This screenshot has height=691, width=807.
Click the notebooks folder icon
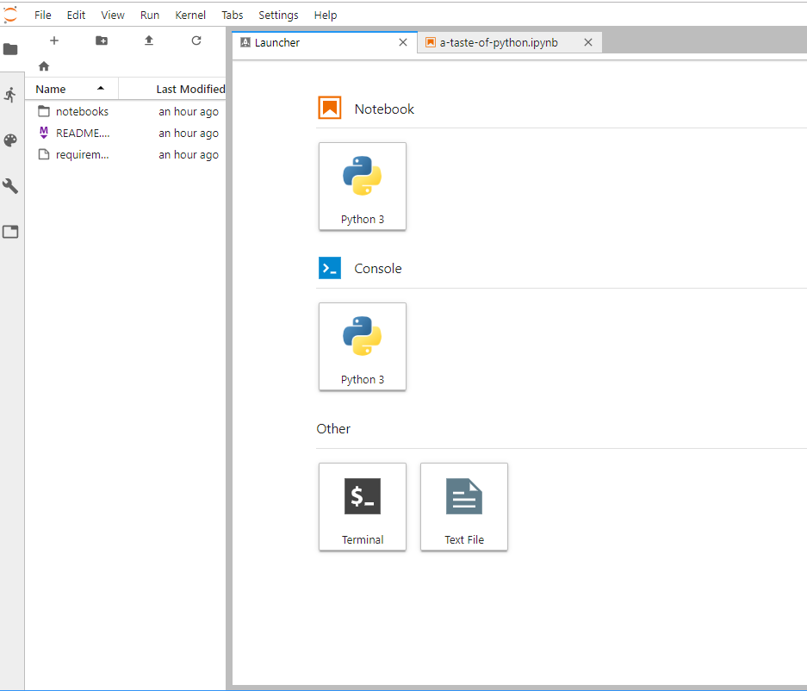point(44,111)
